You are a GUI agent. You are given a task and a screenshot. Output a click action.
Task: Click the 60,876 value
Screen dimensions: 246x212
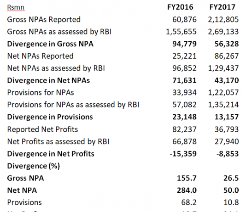click(184, 20)
